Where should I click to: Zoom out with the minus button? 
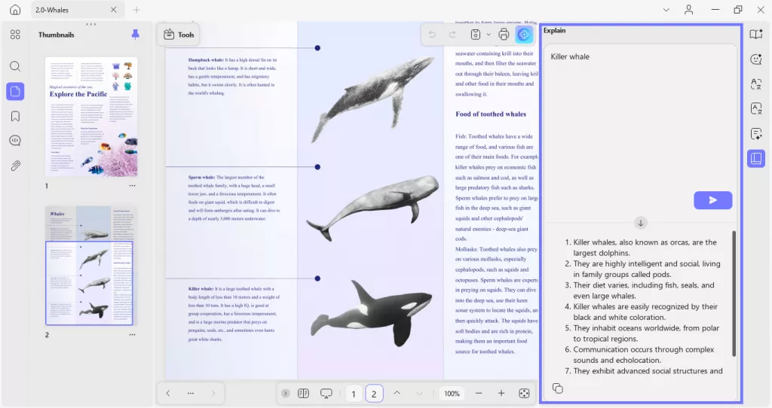[x=479, y=393]
